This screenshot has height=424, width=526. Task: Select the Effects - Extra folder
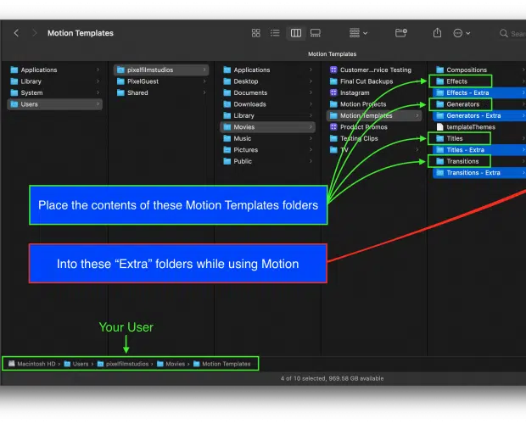coord(479,92)
